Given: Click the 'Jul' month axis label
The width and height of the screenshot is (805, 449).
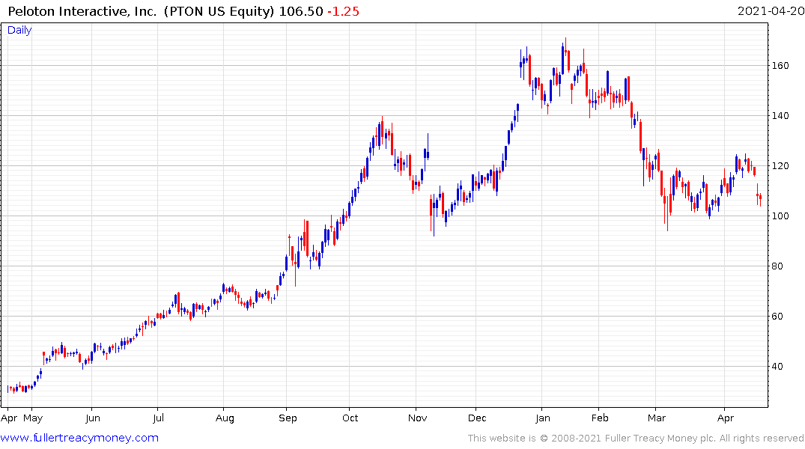Looking at the screenshot, I should [x=158, y=418].
